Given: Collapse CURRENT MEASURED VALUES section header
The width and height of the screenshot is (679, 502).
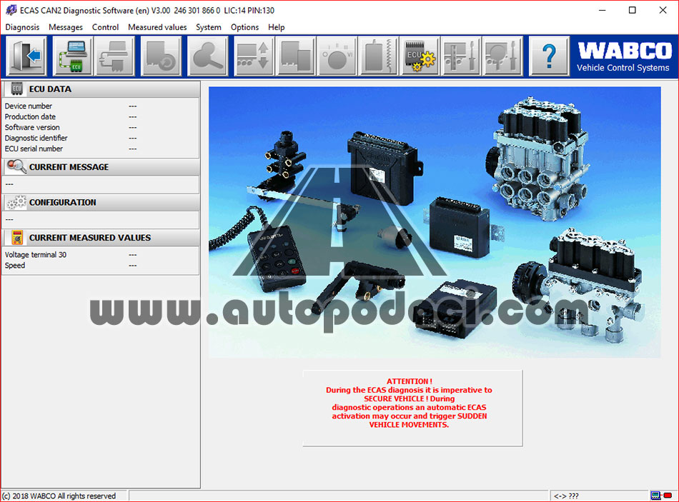Looking at the screenshot, I should click(101, 238).
